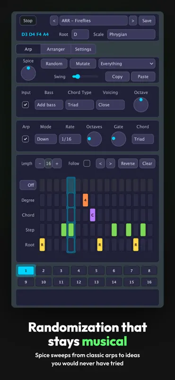Viewport: 175px width, 380px height.
Task: Decrease pattern length with minus button
Action: pyautogui.click(x=40, y=163)
